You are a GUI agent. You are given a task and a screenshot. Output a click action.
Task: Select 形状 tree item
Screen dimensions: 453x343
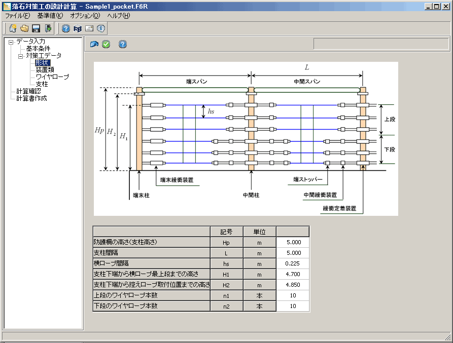[x=43, y=63]
